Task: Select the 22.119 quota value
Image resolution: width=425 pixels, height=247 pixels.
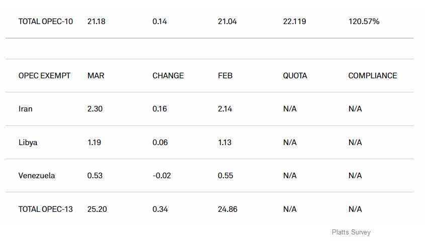Action: (x=295, y=22)
